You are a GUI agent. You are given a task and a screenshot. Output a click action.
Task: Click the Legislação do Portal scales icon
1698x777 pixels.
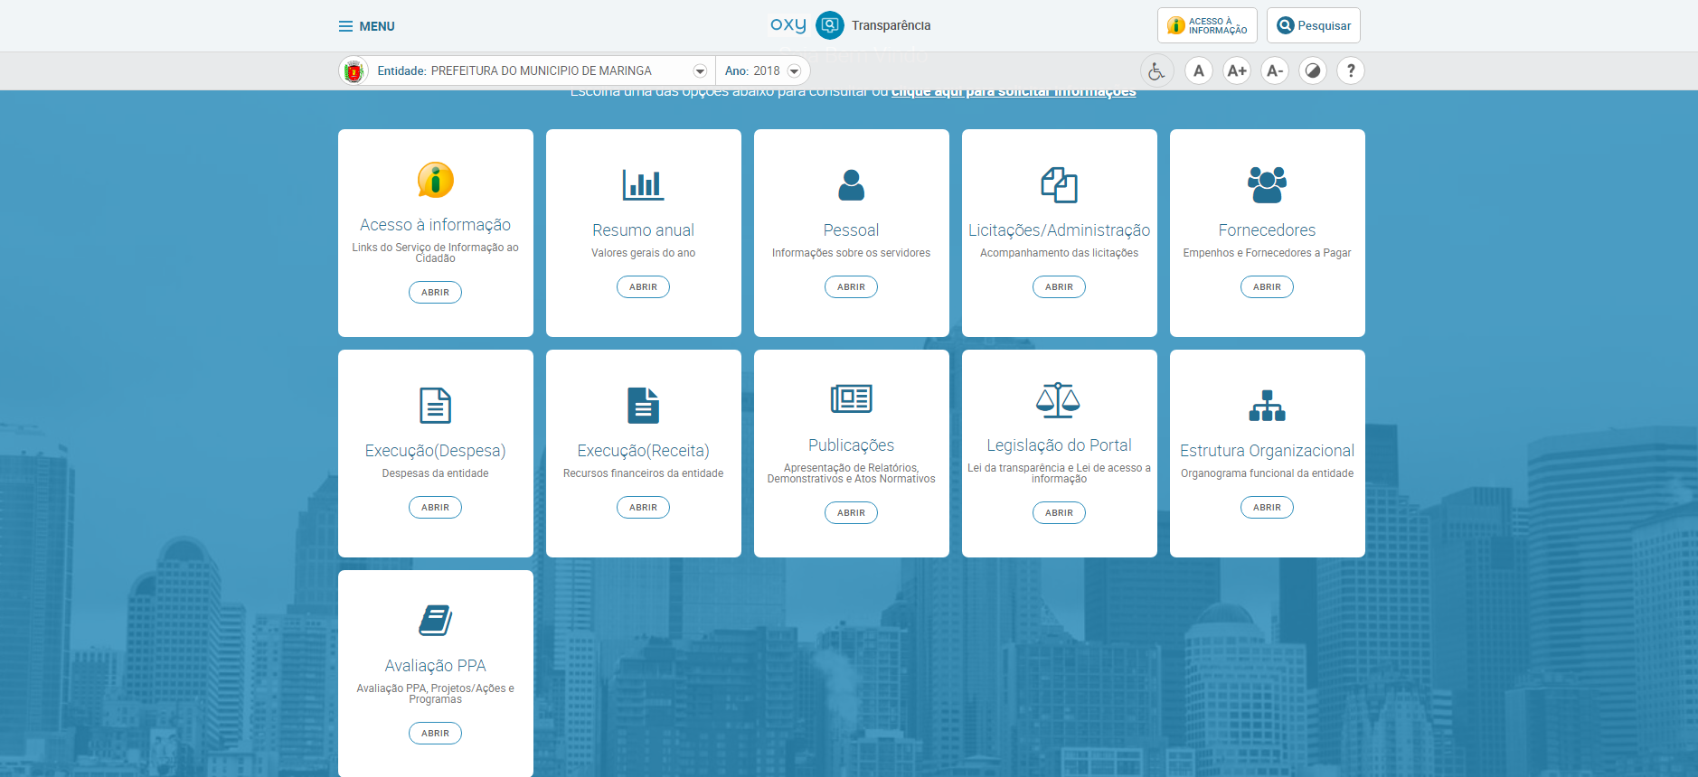click(1059, 400)
